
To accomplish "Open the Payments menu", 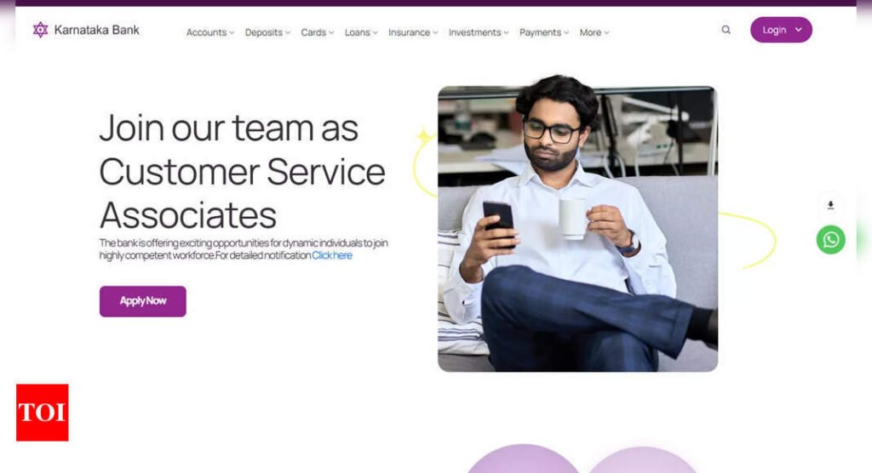I will [544, 33].
